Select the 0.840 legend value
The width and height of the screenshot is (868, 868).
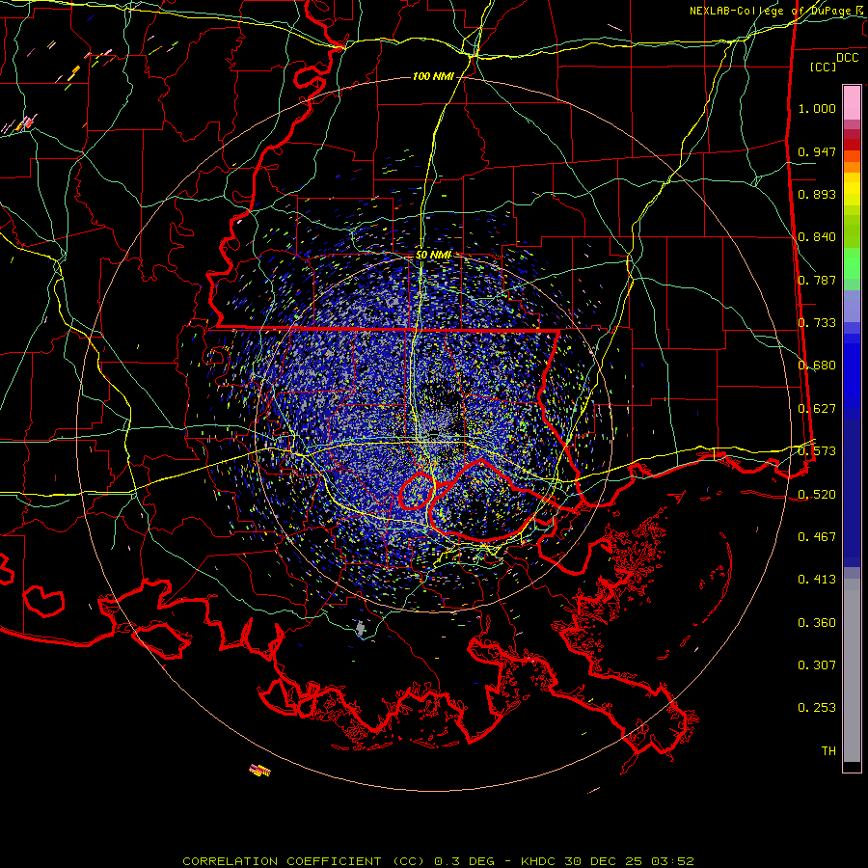(x=817, y=237)
